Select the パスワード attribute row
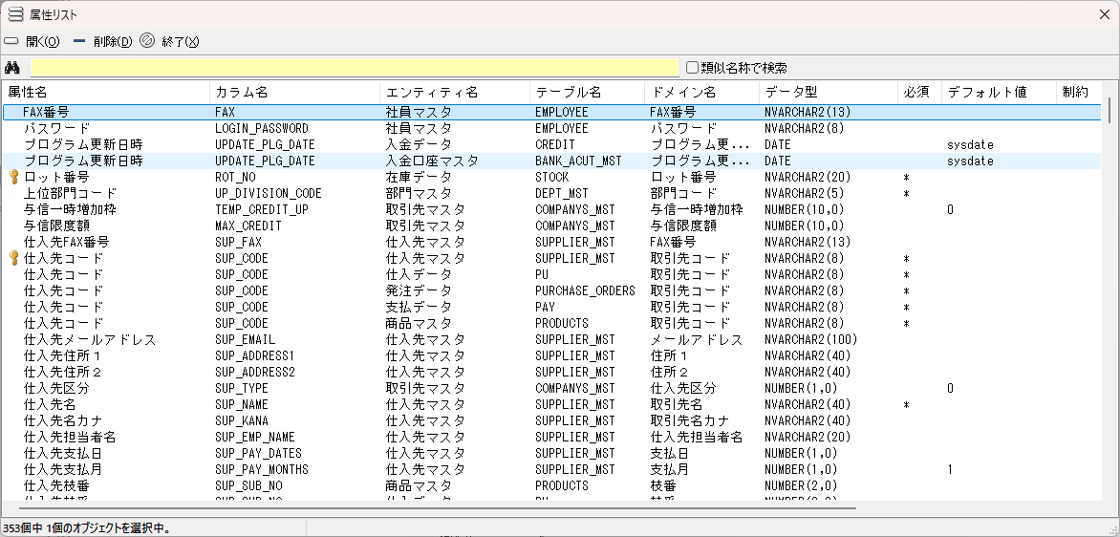This screenshot has width=1120, height=537. 552,129
